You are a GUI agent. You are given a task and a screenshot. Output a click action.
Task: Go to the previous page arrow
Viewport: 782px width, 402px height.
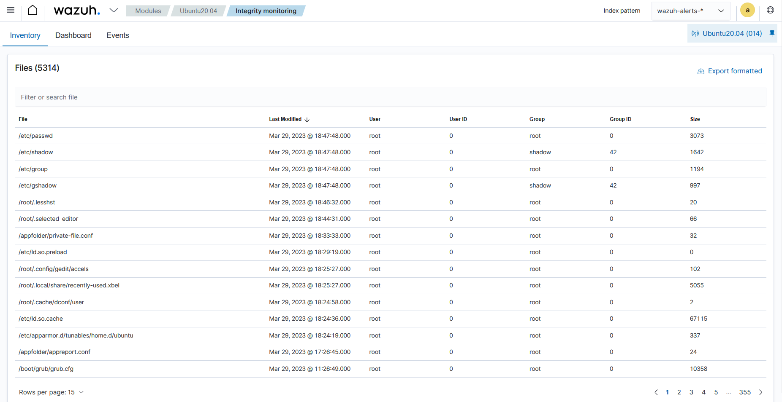pyautogui.click(x=656, y=392)
